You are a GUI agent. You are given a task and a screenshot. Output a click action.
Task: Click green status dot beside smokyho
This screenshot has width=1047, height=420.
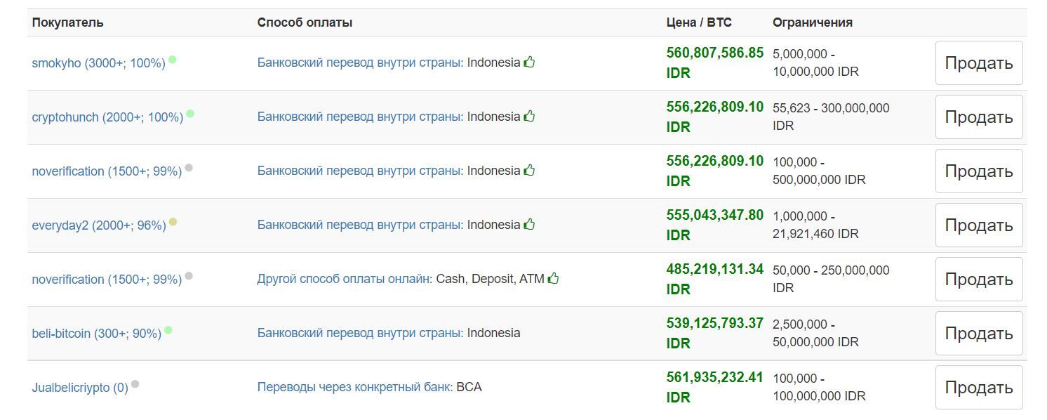pyautogui.click(x=173, y=60)
